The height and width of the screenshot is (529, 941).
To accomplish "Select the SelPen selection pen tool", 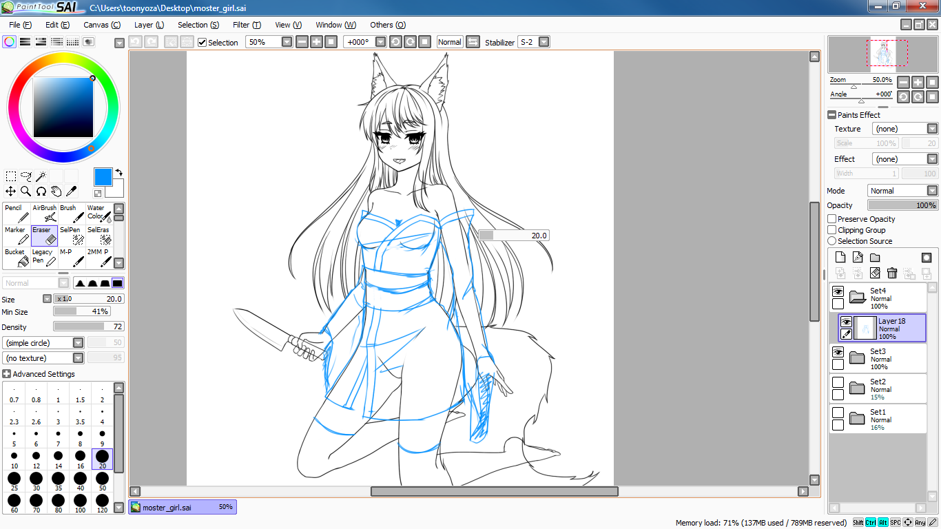I will click(x=72, y=236).
